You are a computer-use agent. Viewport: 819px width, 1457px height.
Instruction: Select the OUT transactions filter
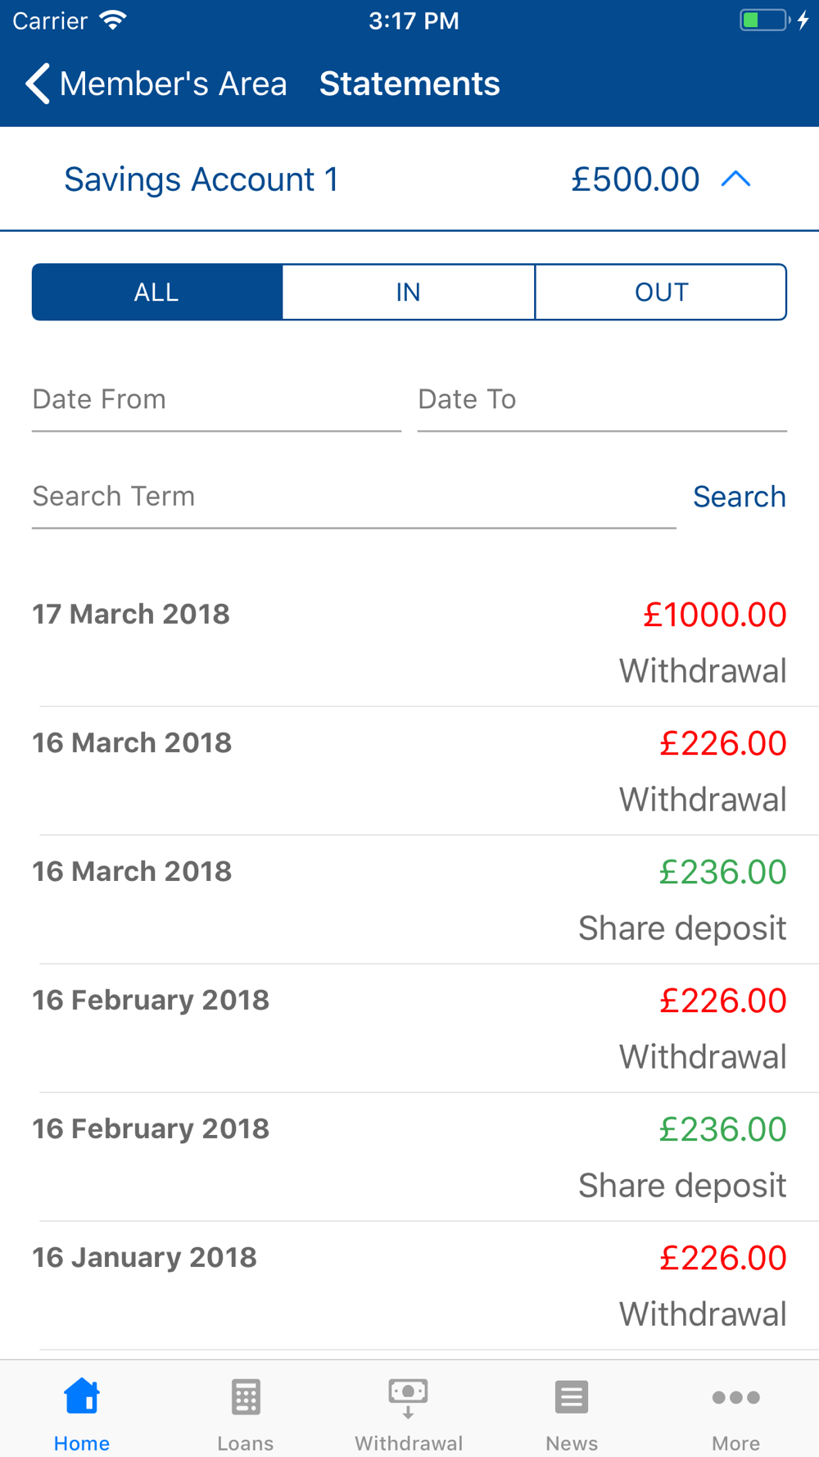(661, 292)
